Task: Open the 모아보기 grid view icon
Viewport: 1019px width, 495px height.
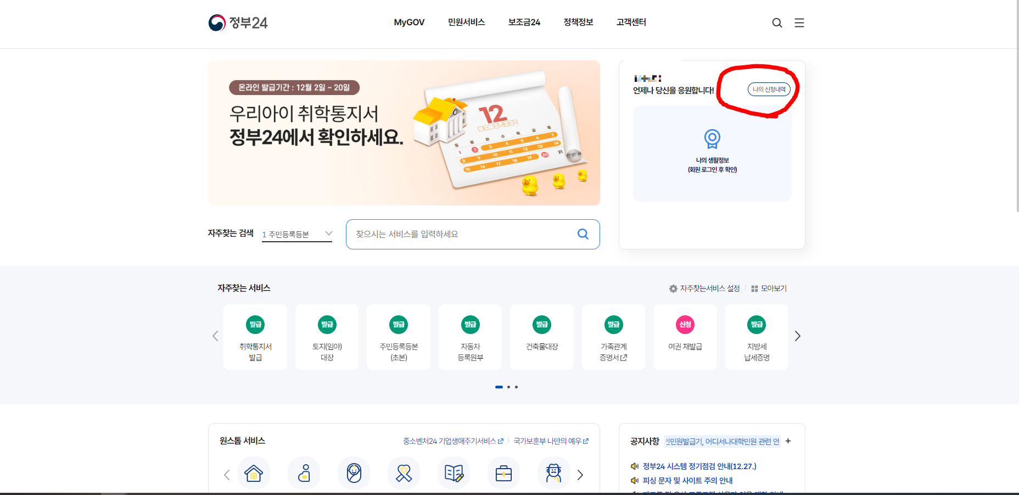Action: tap(754, 288)
